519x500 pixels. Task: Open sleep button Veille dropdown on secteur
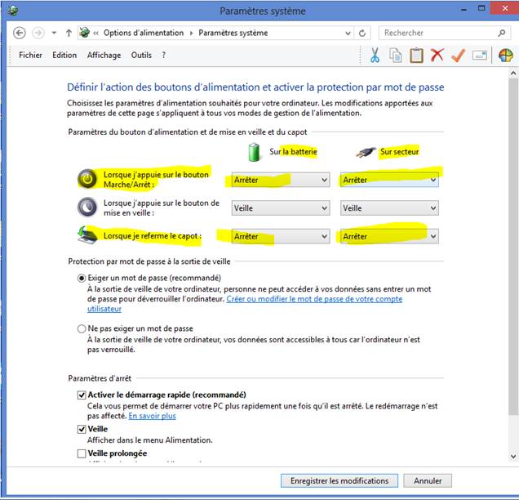389,208
